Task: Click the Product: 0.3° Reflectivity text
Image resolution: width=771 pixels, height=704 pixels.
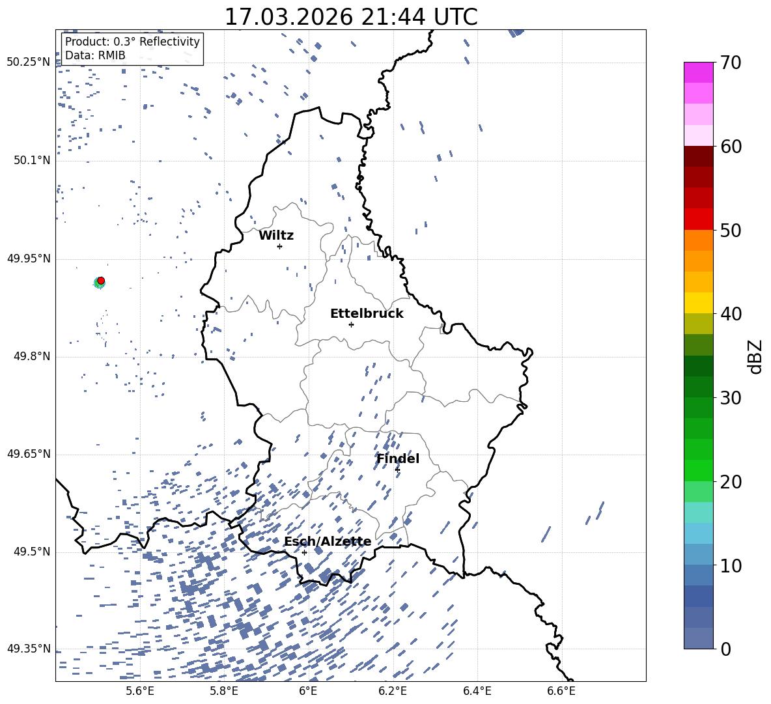Action: coord(132,42)
